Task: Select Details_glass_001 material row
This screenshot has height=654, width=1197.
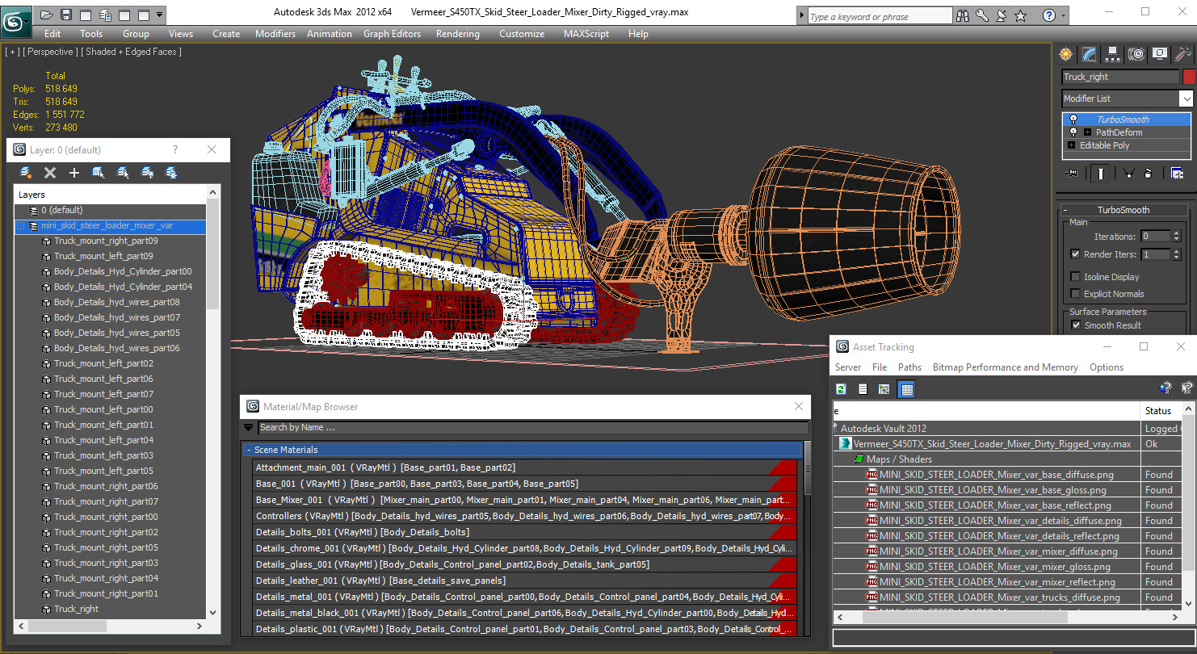Action: click(x=524, y=564)
